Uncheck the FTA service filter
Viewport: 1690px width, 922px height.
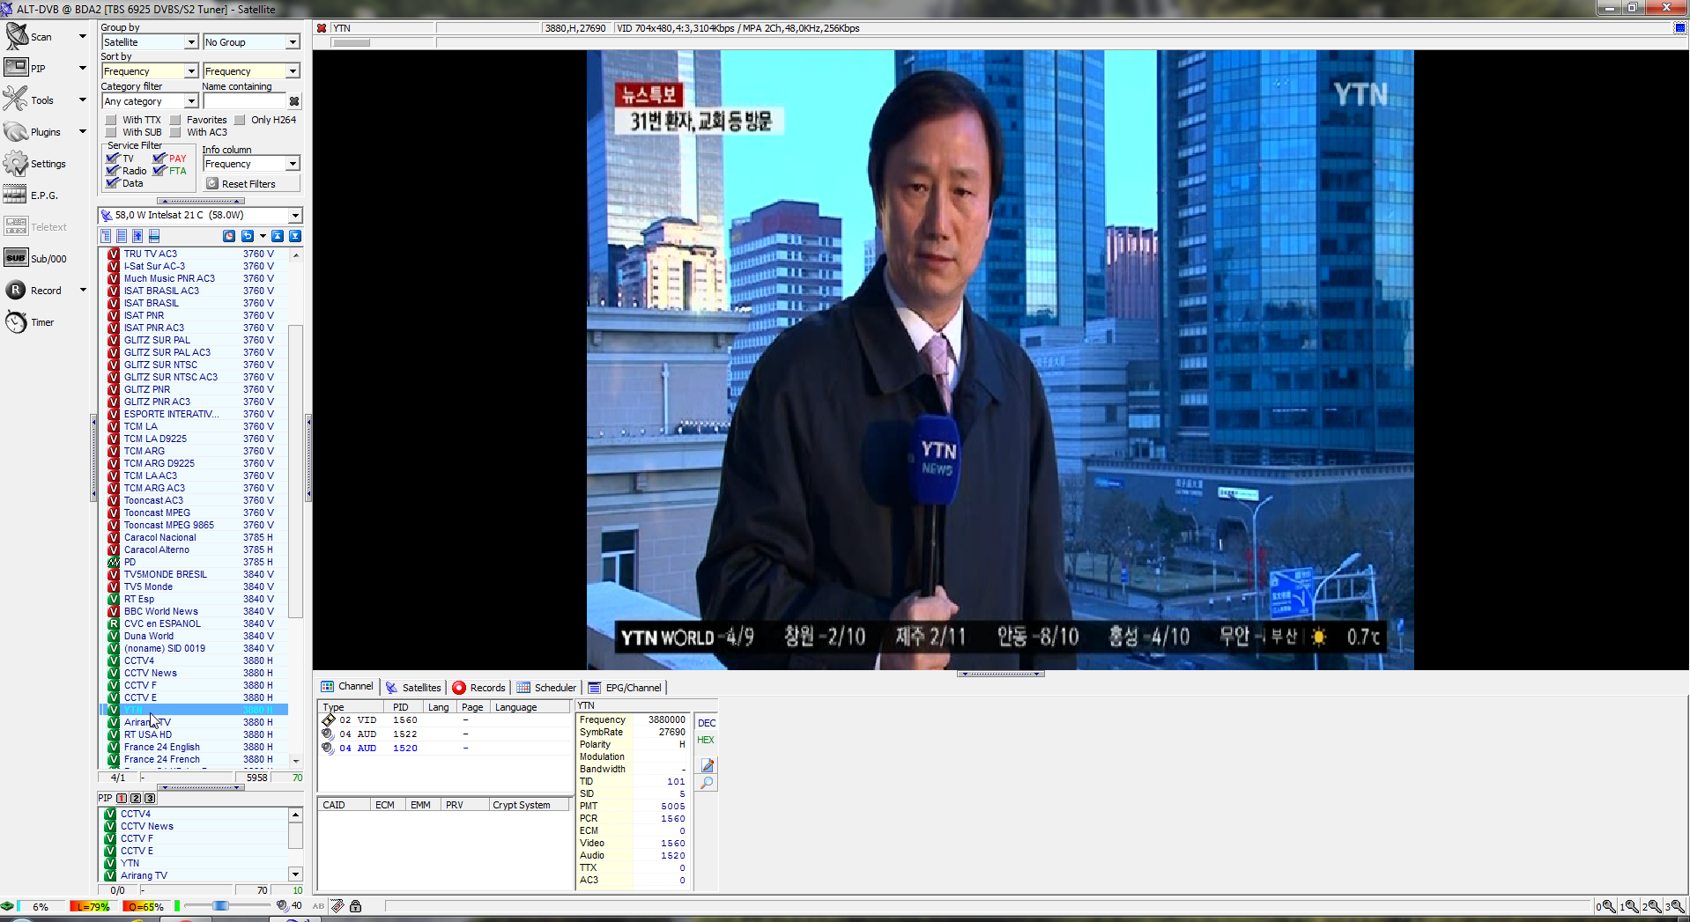[159, 171]
